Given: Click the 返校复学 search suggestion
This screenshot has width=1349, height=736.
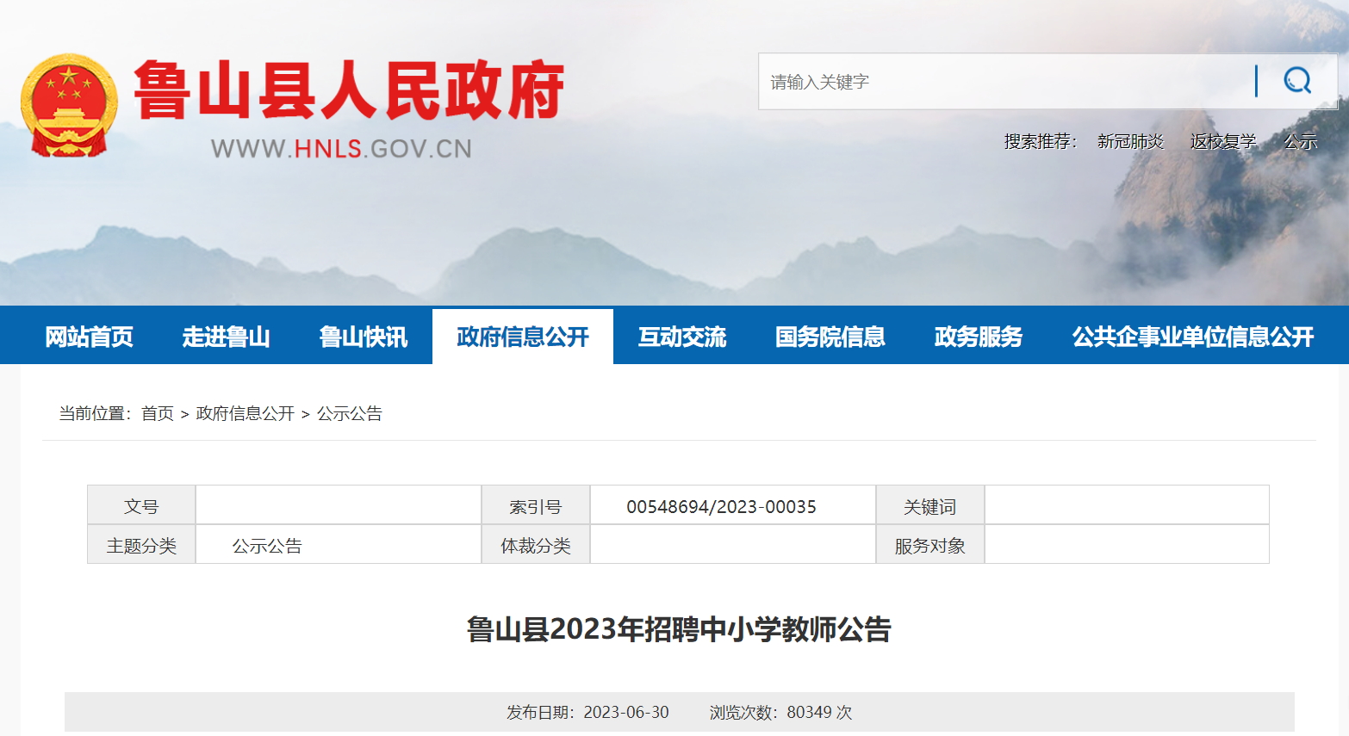Looking at the screenshot, I should pyautogui.click(x=1223, y=141).
